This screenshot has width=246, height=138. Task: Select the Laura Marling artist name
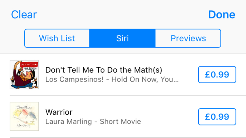[x=69, y=121]
